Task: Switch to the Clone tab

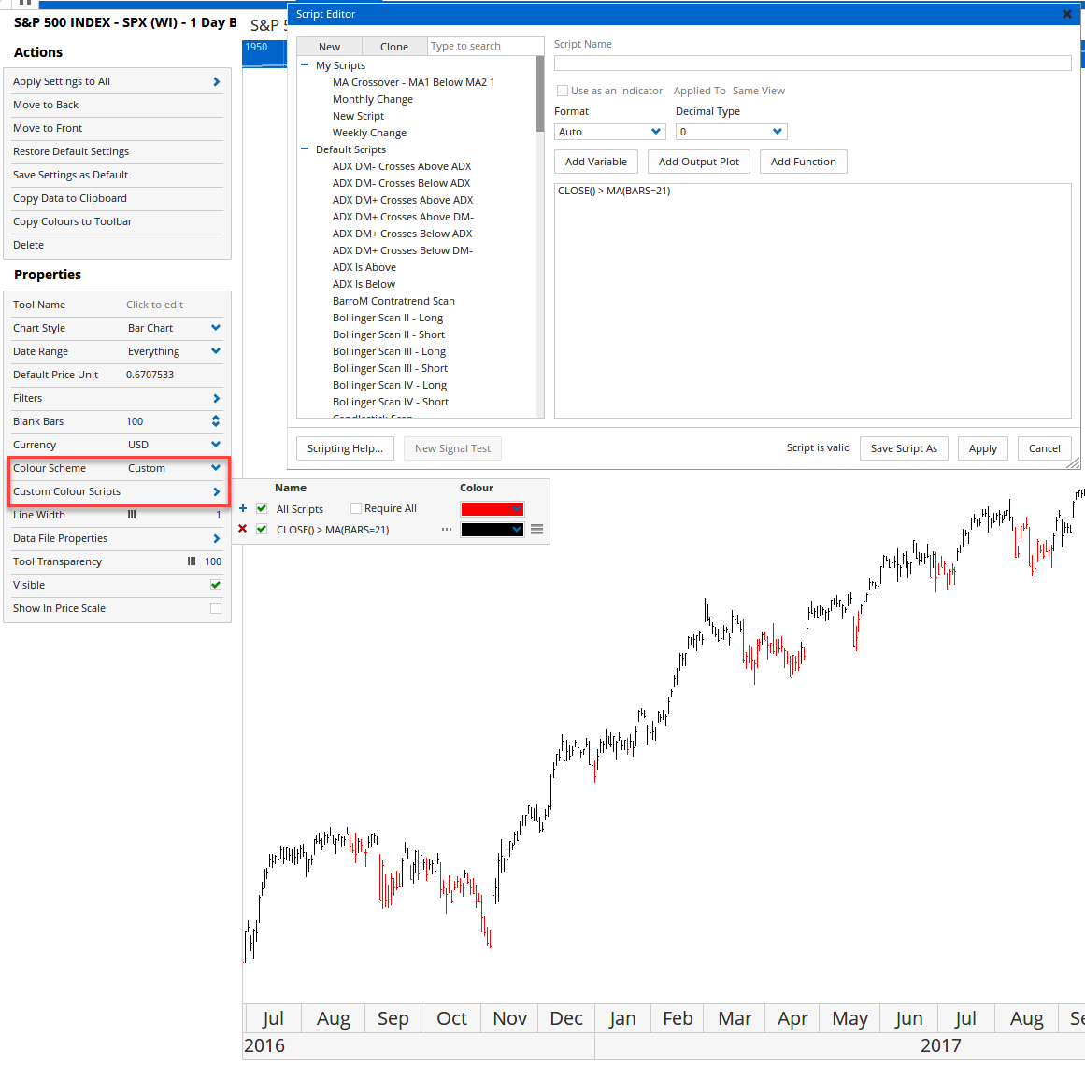Action: click(393, 47)
